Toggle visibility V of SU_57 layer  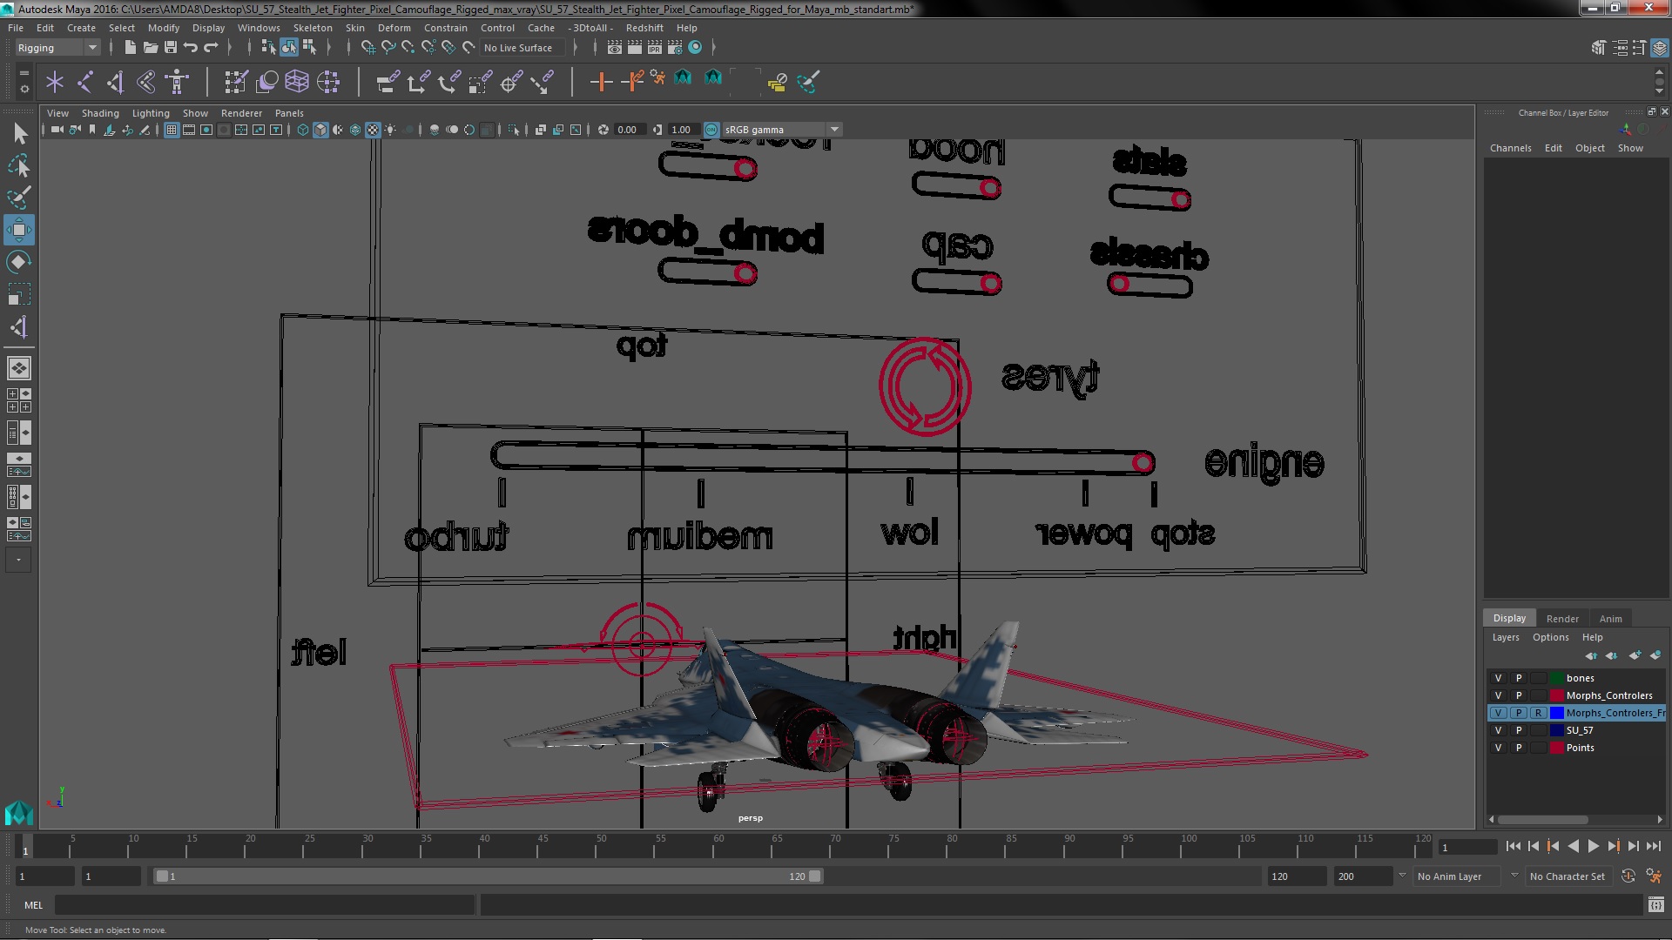pyautogui.click(x=1498, y=730)
